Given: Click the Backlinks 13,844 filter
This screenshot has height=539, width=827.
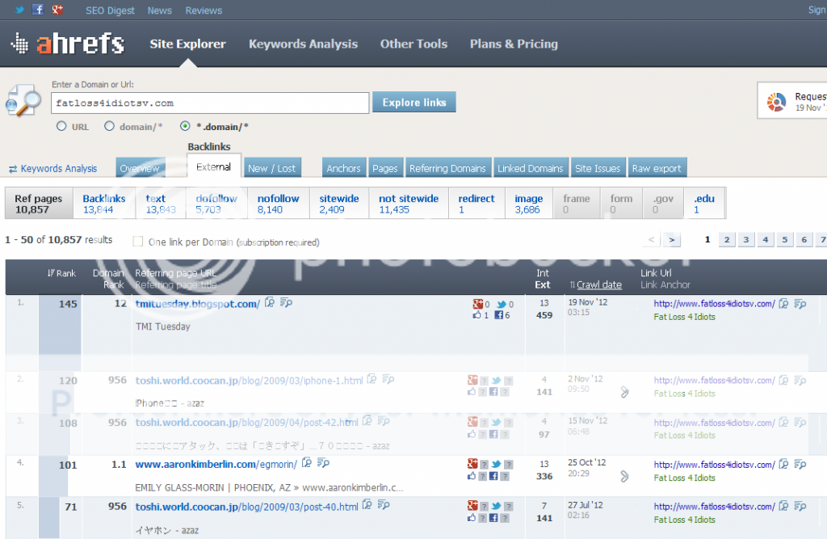Looking at the screenshot, I should coord(104,204).
